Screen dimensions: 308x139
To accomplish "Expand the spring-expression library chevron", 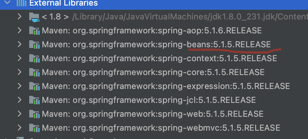I will 20,86.
